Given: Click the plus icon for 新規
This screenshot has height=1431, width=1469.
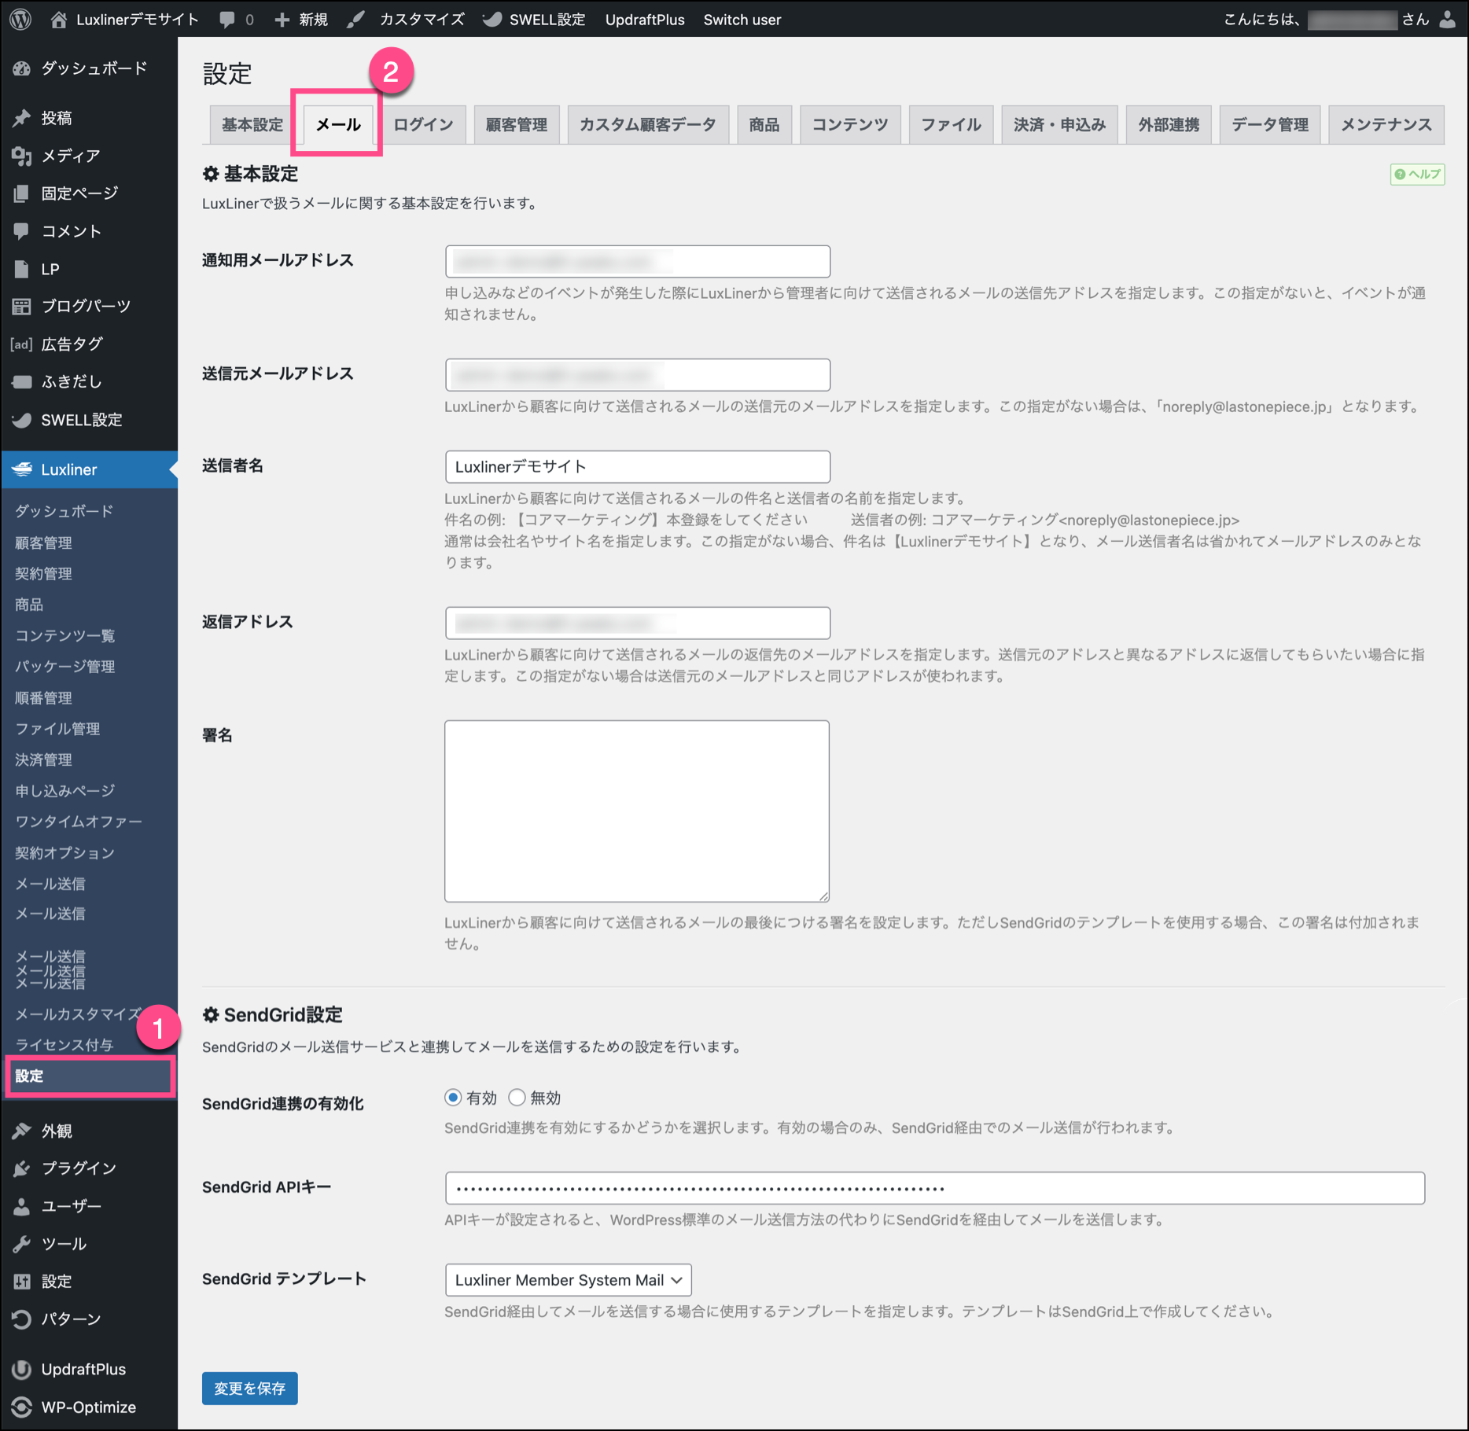Looking at the screenshot, I should pos(282,20).
